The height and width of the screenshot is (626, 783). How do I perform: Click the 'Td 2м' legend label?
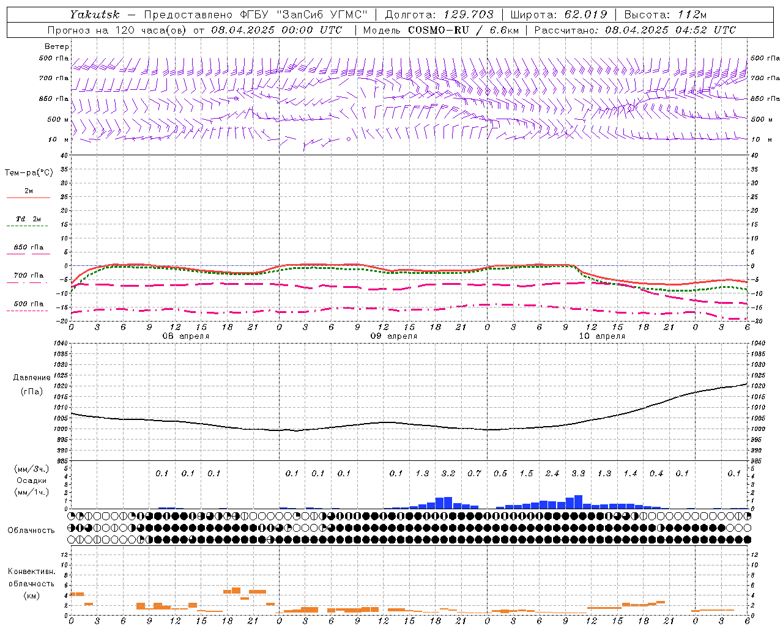pos(28,219)
